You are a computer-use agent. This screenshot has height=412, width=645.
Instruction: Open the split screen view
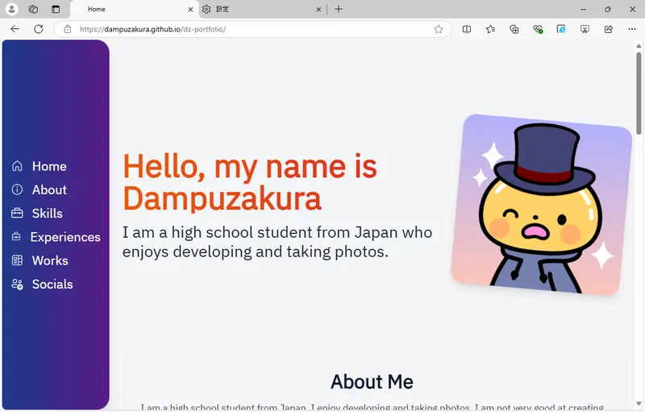[x=467, y=29]
